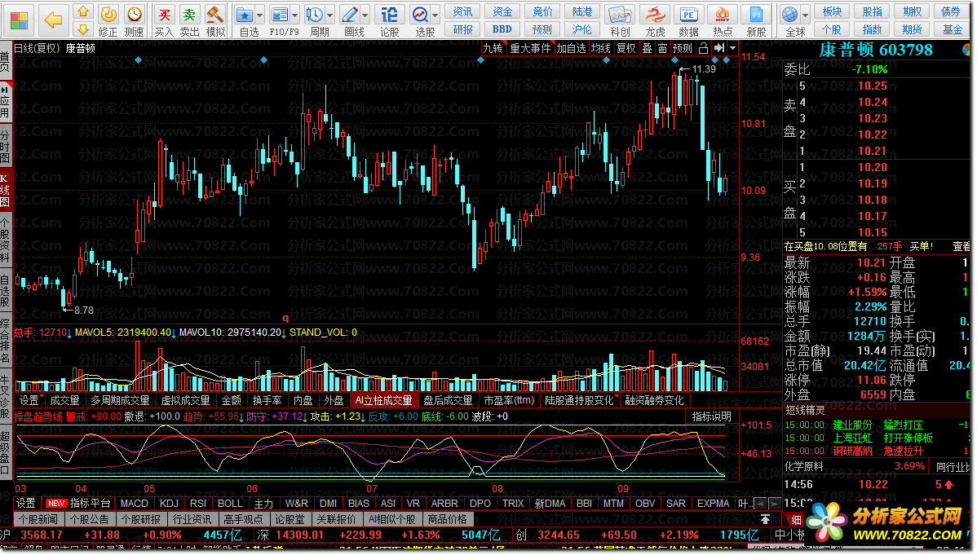Toggle 加自选 add to watchlist
This screenshot has width=977, height=555.
(x=572, y=48)
